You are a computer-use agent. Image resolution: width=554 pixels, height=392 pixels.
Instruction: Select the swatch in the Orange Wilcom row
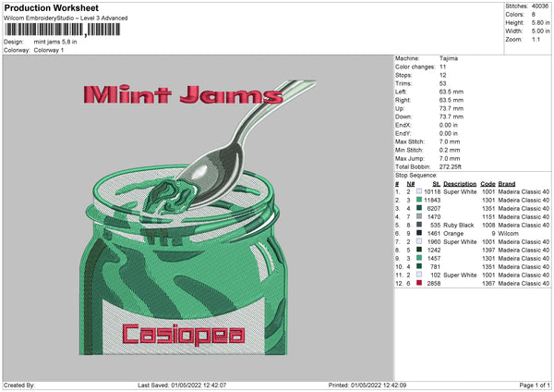[x=419, y=233]
